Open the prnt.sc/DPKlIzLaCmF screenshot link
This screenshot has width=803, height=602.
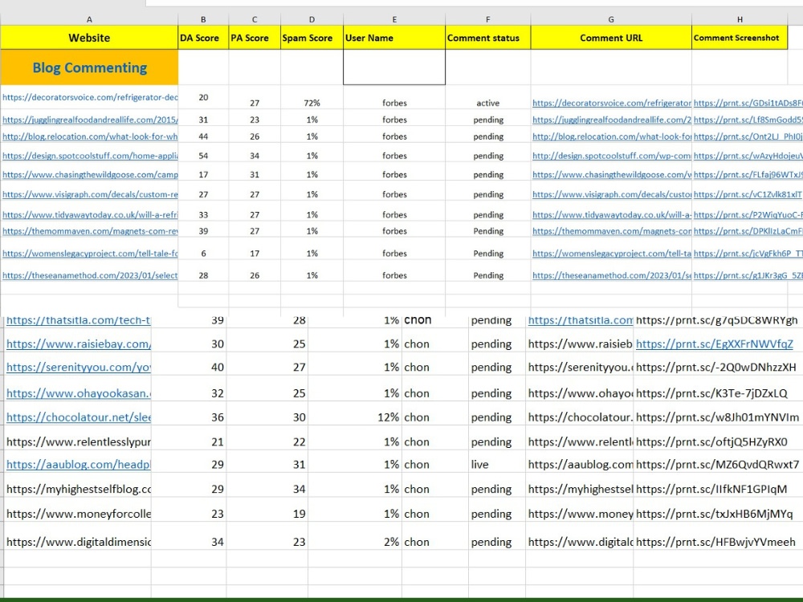coord(748,231)
